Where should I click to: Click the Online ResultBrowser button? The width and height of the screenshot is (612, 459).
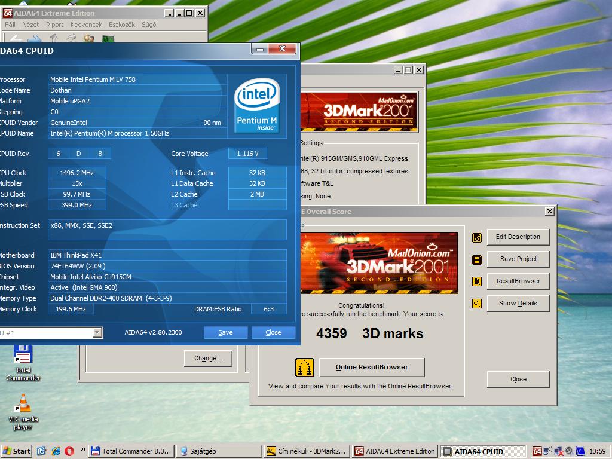click(372, 368)
